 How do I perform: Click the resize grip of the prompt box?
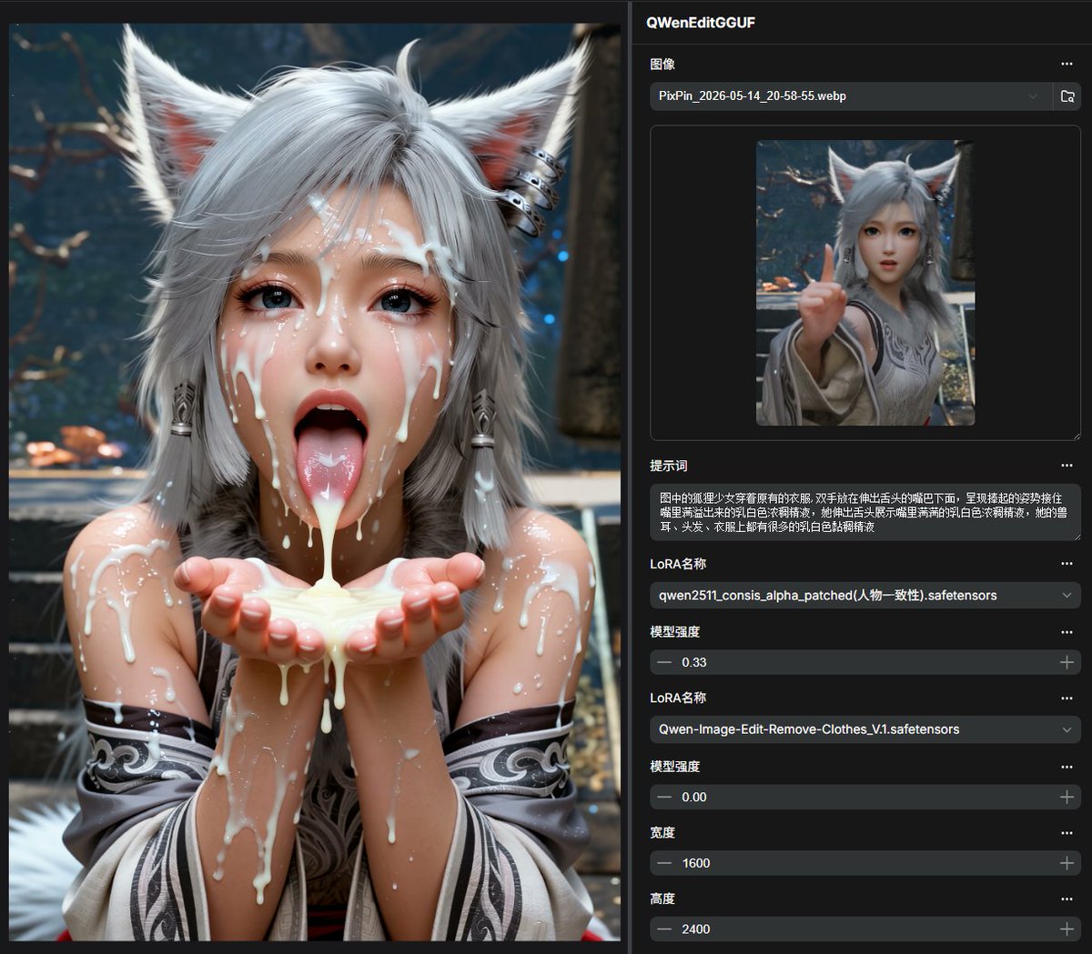1076,537
